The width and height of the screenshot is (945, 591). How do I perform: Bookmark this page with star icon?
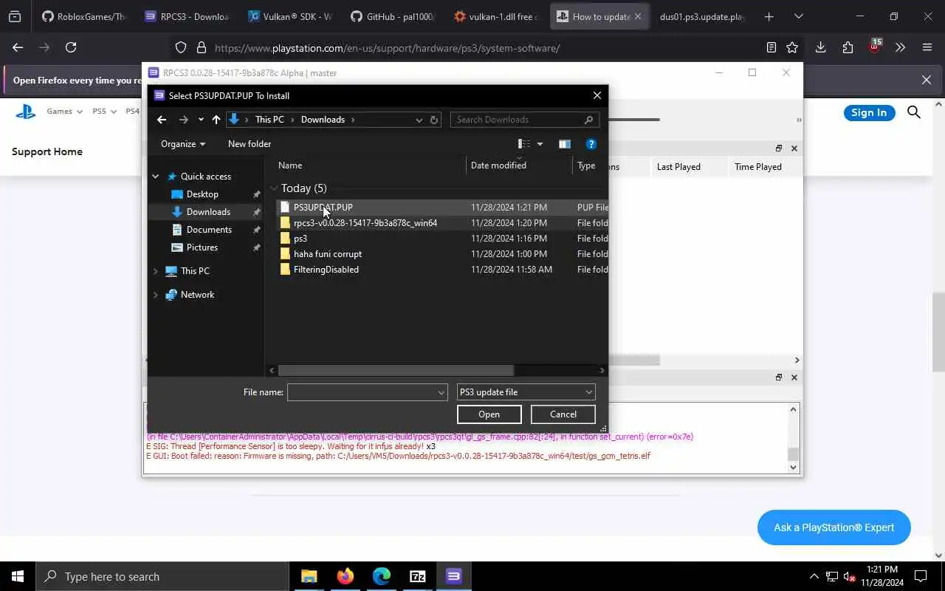click(792, 47)
